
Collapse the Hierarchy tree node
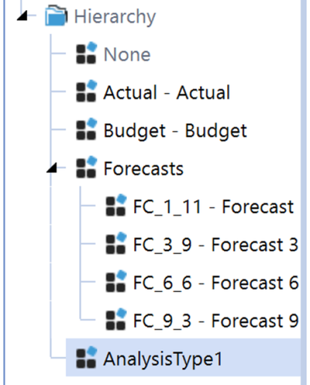[22, 16]
